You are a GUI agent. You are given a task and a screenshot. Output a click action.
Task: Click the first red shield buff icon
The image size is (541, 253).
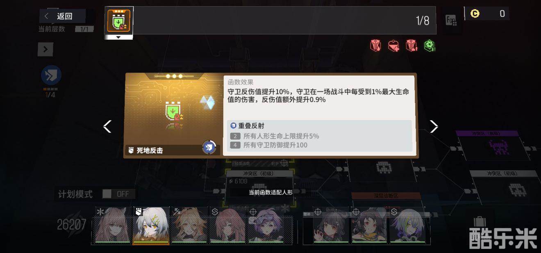(x=375, y=46)
